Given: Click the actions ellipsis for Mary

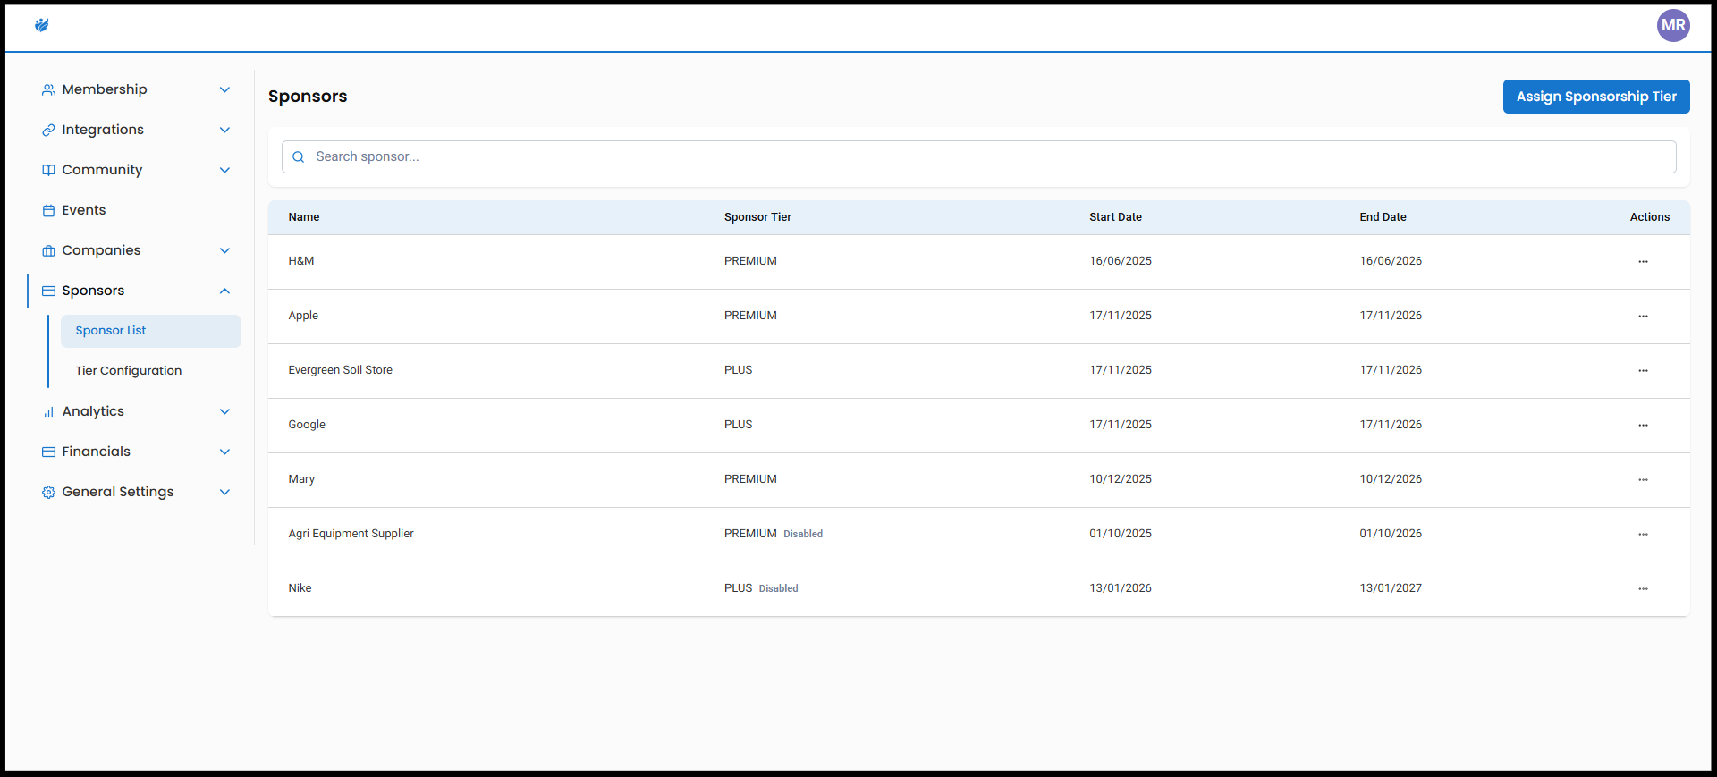Looking at the screenshot, I should (1643, 480).
